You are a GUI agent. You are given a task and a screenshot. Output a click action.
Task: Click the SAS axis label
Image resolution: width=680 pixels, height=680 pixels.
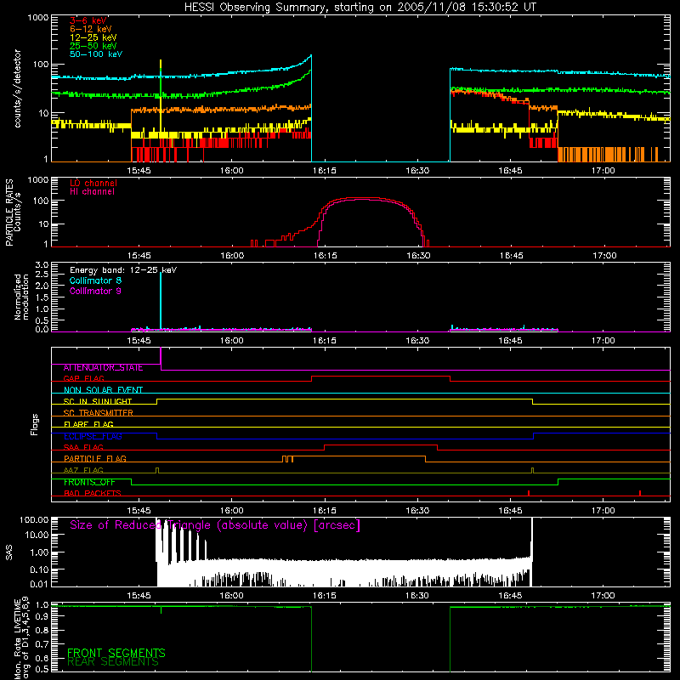click(9, 552)
